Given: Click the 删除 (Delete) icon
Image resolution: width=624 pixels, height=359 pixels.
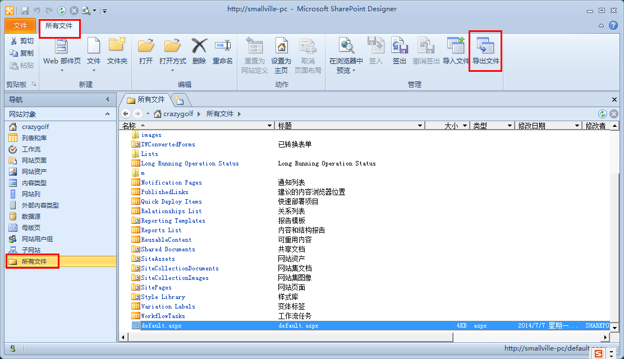Looking at the screenshot, I should [x=199, y=46].
